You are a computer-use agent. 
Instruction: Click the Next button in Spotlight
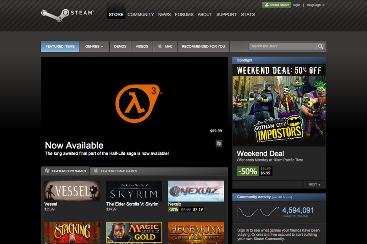[314, 184]
